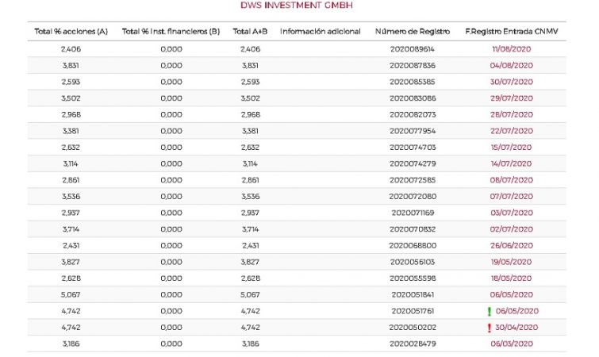The image size is (599, 357).
Task: Open the 04/08/2020 entry date link
Action: pyautogui.click(x=510, y=65)
